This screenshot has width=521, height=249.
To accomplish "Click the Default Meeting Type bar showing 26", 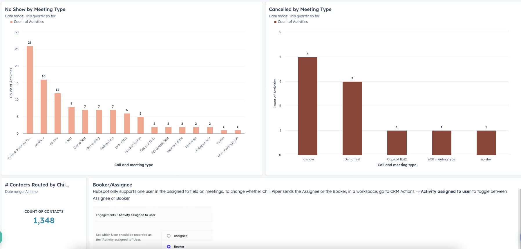I will pos(30,90).
